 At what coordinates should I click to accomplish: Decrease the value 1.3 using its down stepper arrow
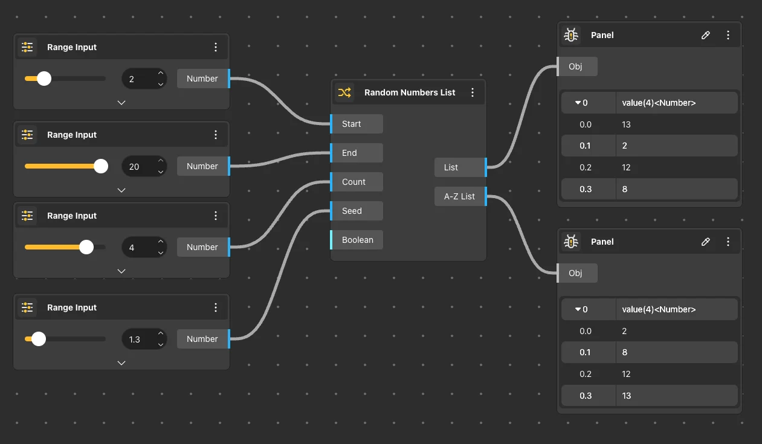tap(161, 344)
